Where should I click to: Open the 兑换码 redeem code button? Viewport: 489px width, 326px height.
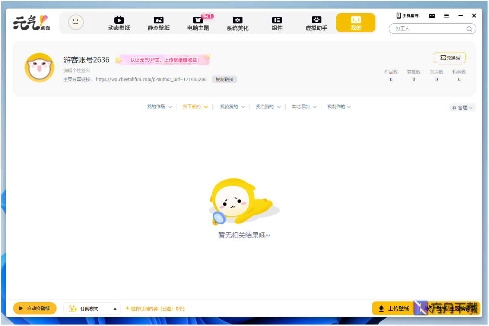[450, 58]
